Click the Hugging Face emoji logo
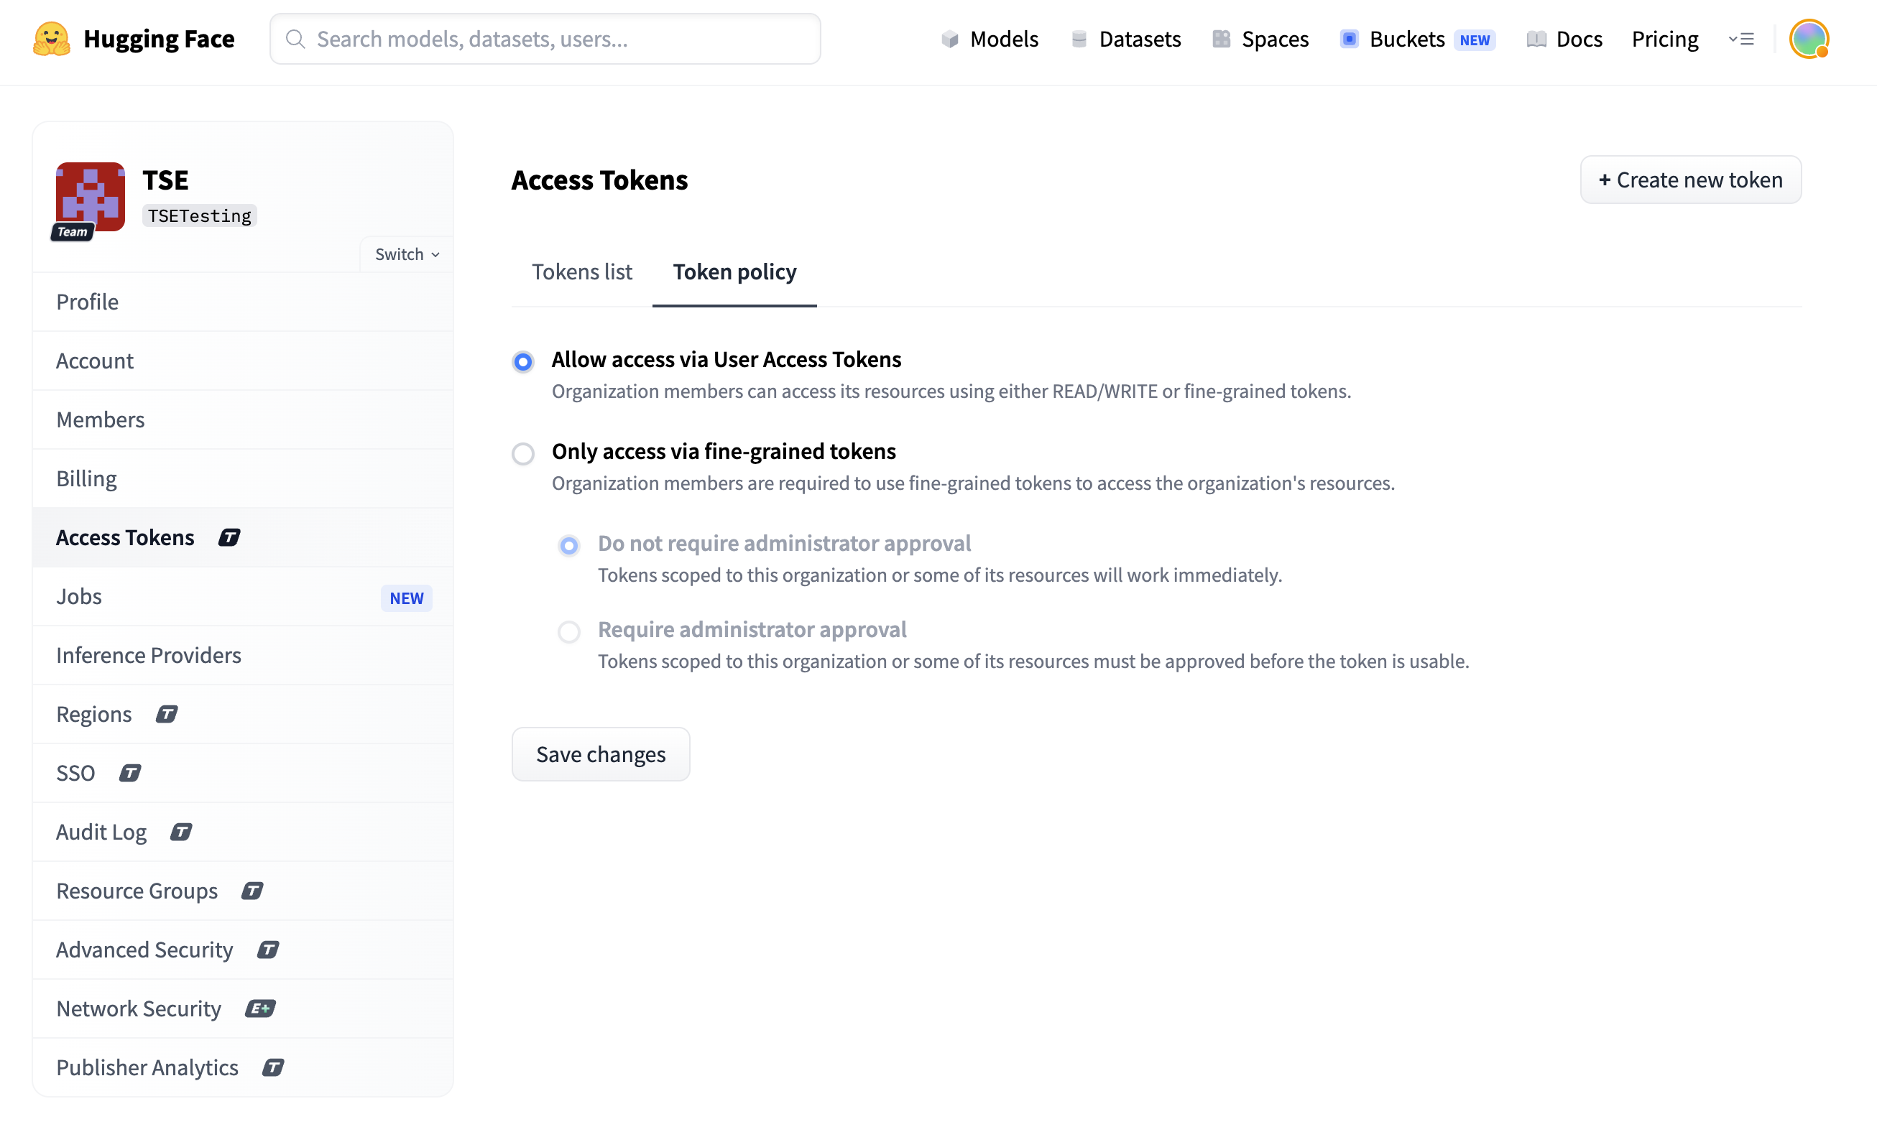 click(51, 39)
